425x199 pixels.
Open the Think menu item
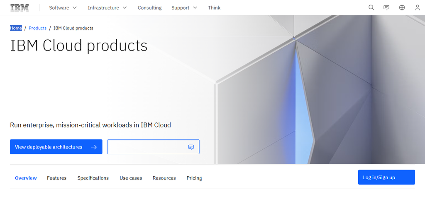pos(214,7)
